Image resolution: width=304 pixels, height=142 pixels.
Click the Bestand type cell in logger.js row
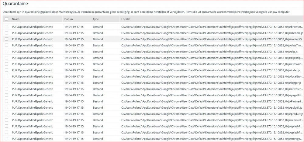pos(98,83)
